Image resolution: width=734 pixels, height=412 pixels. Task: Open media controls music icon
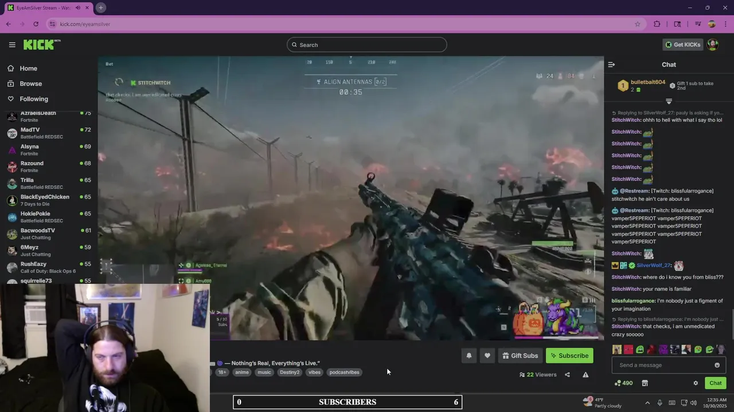click(x=698, y=24)
